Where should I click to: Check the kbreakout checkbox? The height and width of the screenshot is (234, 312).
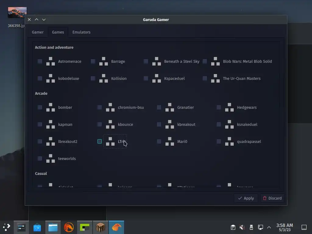point(159,124)
